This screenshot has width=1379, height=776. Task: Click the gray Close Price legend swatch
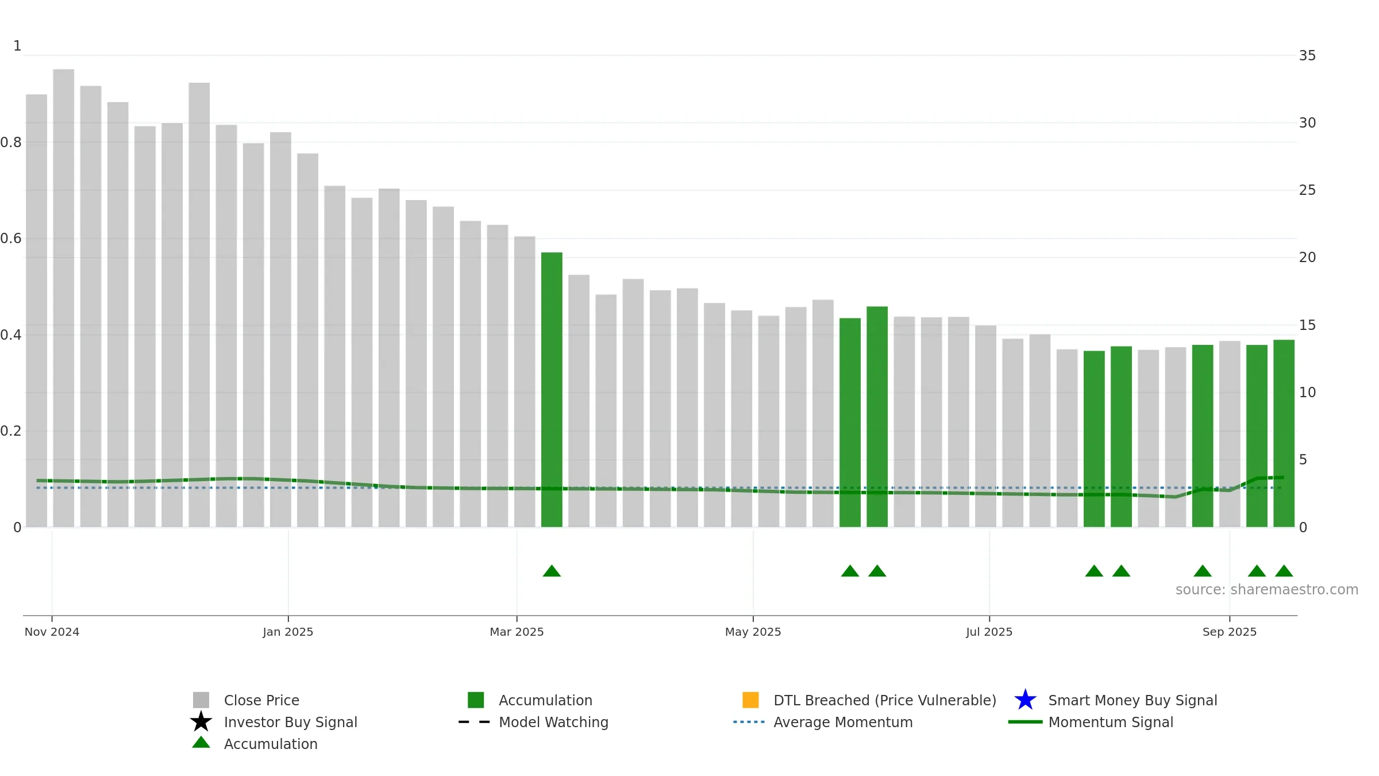coord(201,700)
